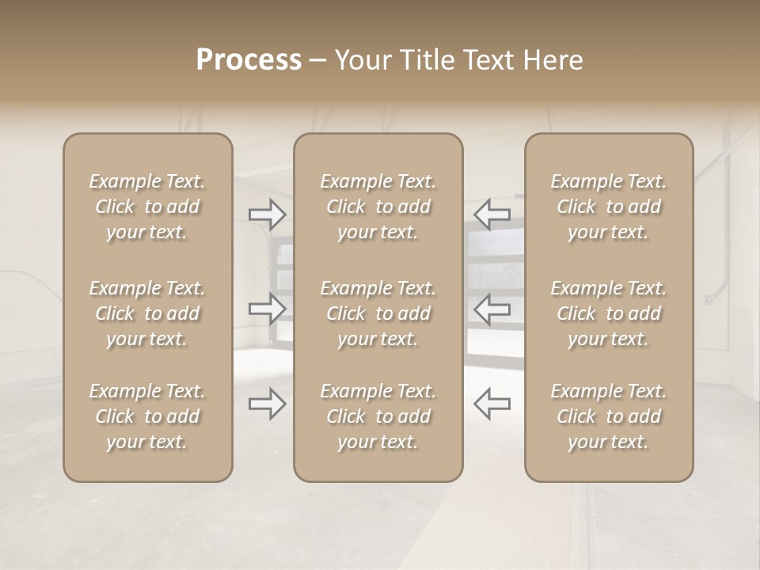Image resolution: width=760 pixels, height=570 pixels.
Task: Click middle example text in right box
Action: coord(609,313)
